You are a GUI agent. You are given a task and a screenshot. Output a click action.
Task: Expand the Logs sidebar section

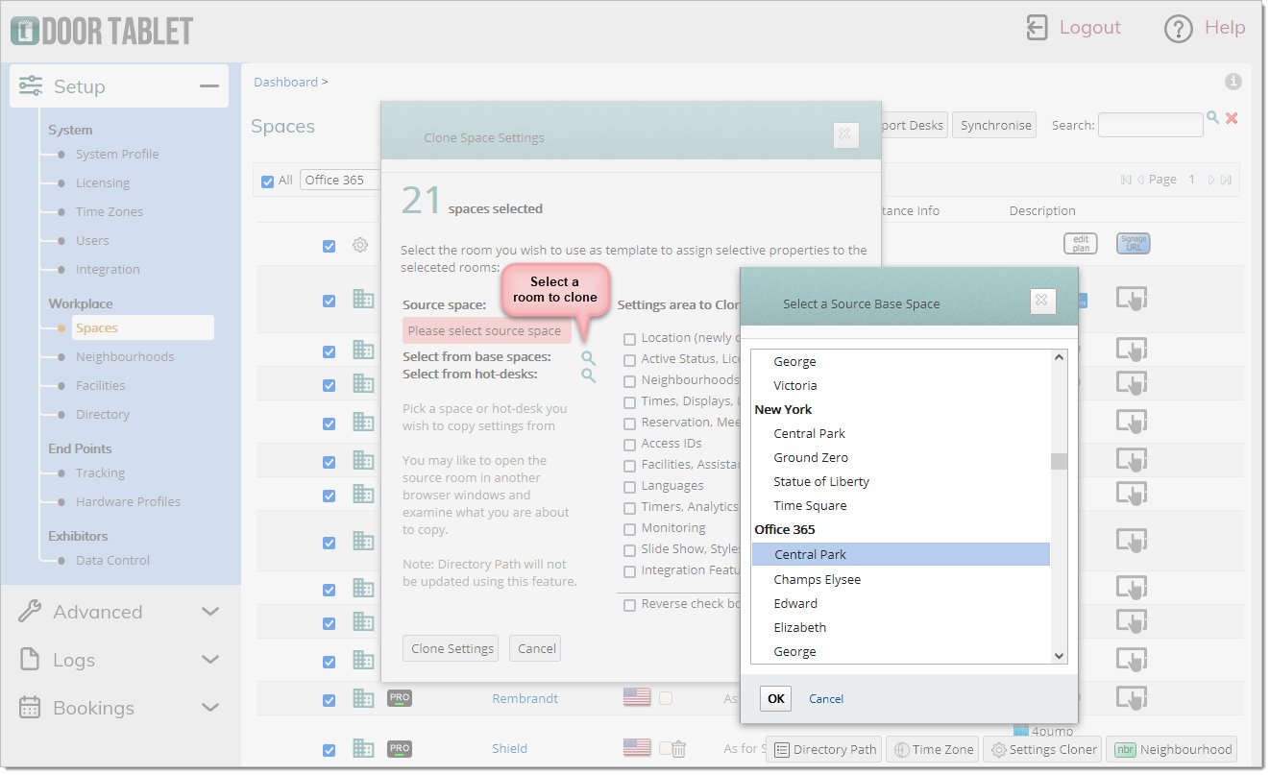(x=209, y=660)
